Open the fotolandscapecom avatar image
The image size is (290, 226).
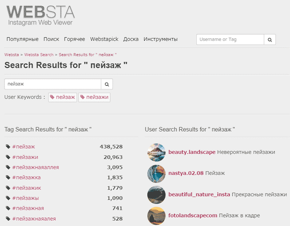[x=156, y=216]
